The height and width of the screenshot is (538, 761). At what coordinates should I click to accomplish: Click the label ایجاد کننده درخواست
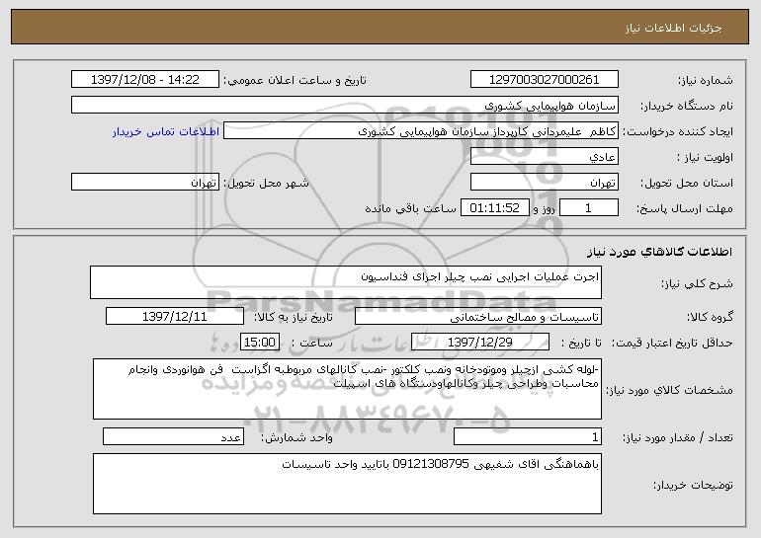[678, 131]
